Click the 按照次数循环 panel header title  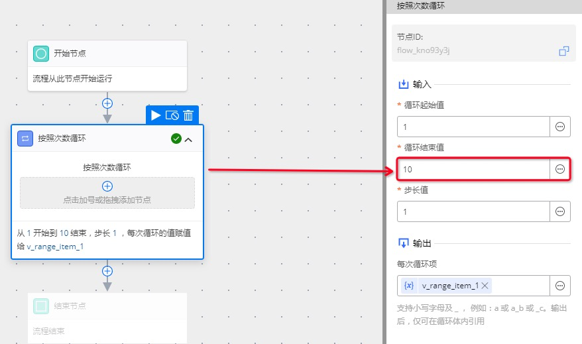420,5
